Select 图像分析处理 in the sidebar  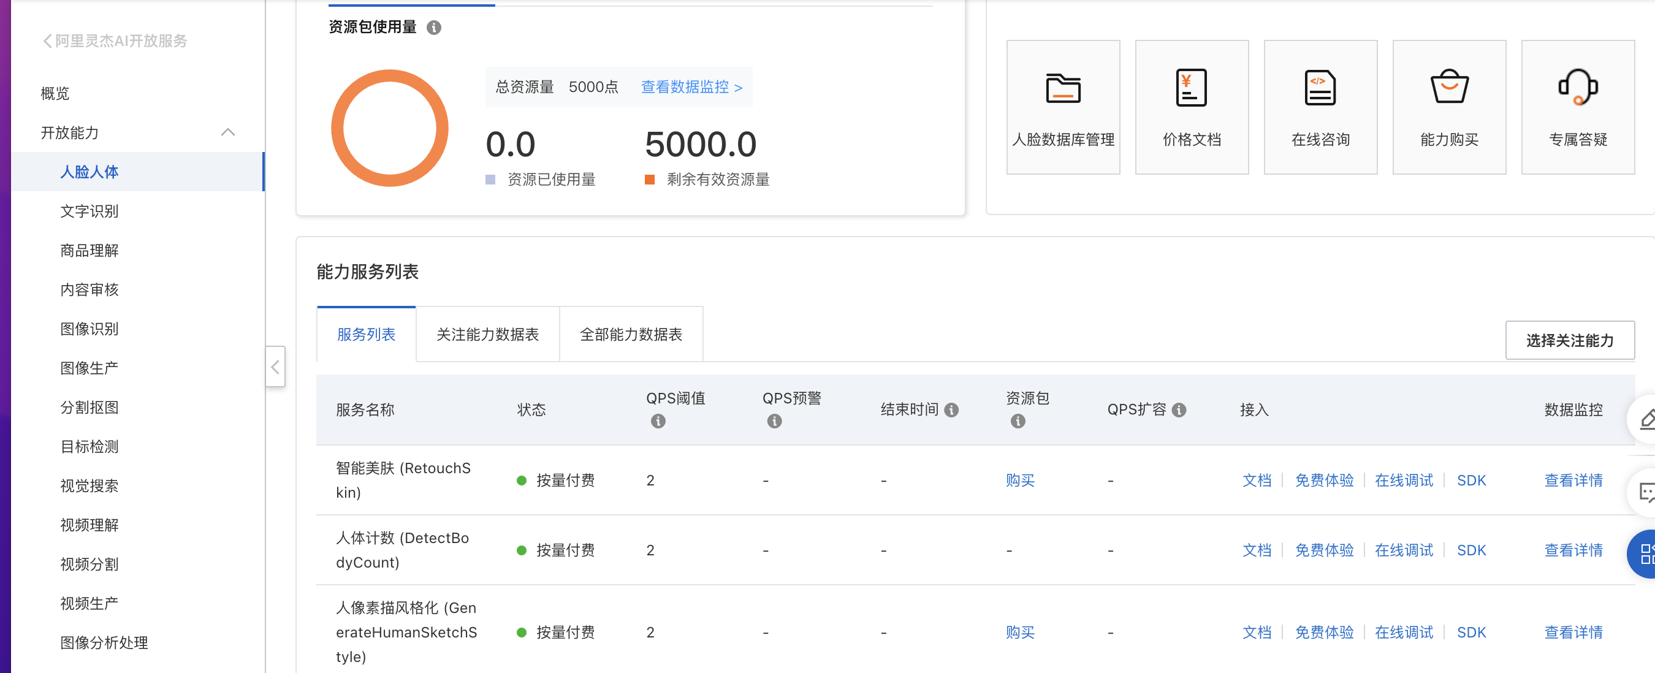[104, 642]
